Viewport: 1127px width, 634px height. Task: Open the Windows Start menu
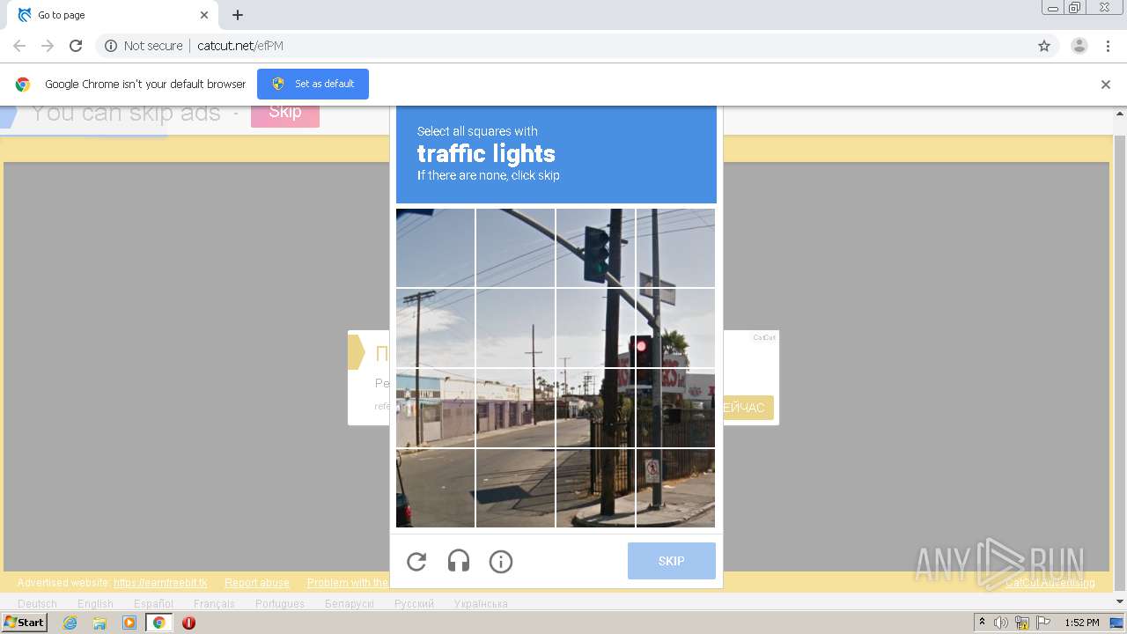25,623
